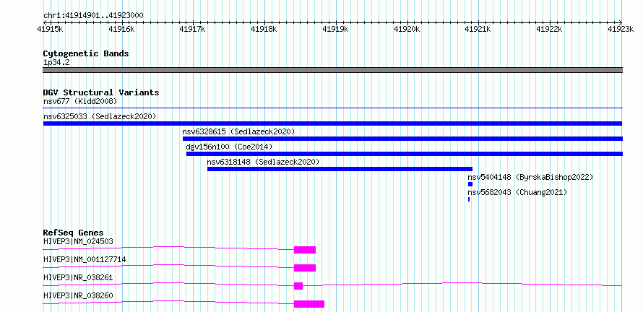Open the nsv5682043 (Chuang2021) variant label
Screen dimensions: 643x312
(x=517, y=192)
